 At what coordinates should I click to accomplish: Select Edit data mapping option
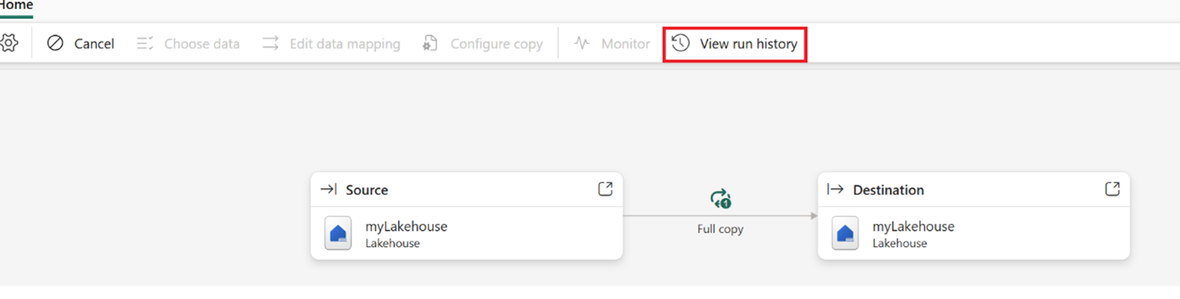click(344, 44)
